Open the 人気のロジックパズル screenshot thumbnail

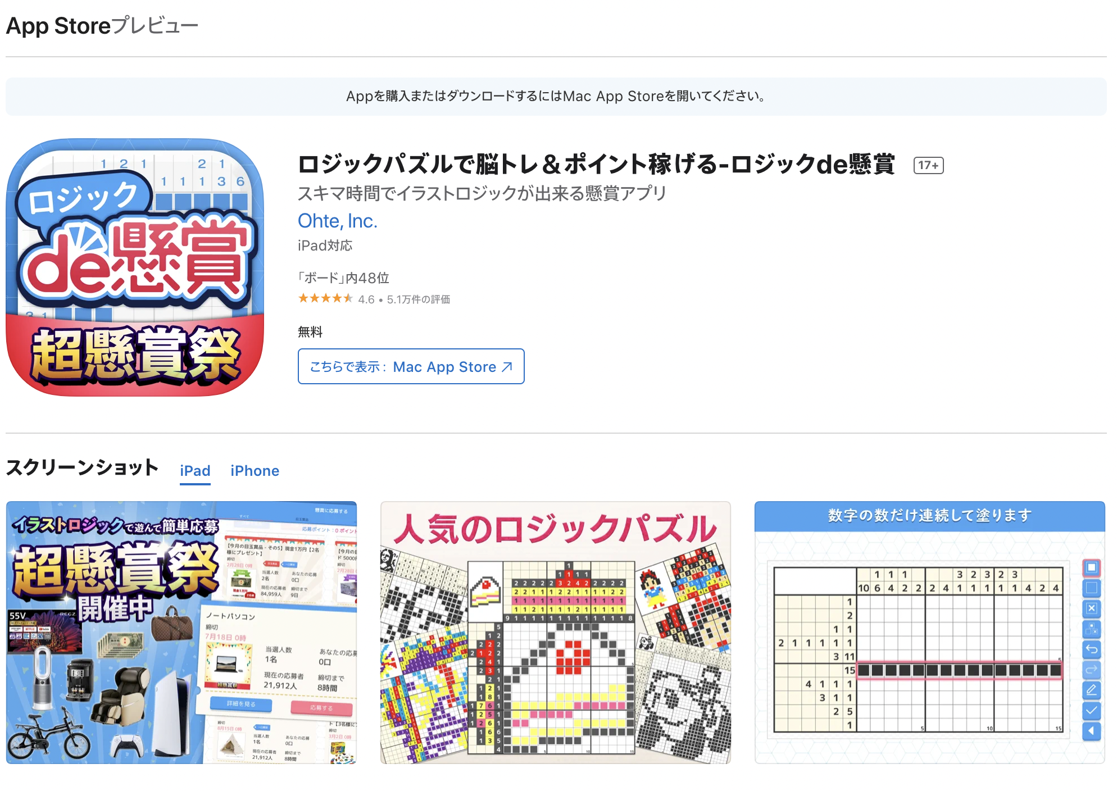pyautogui.click(x=556, y=633)
